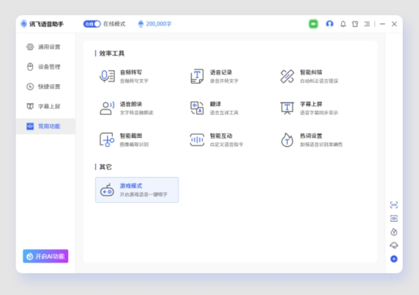Click the 游戏模式 gamepad icon

click(x=107, y=190)
